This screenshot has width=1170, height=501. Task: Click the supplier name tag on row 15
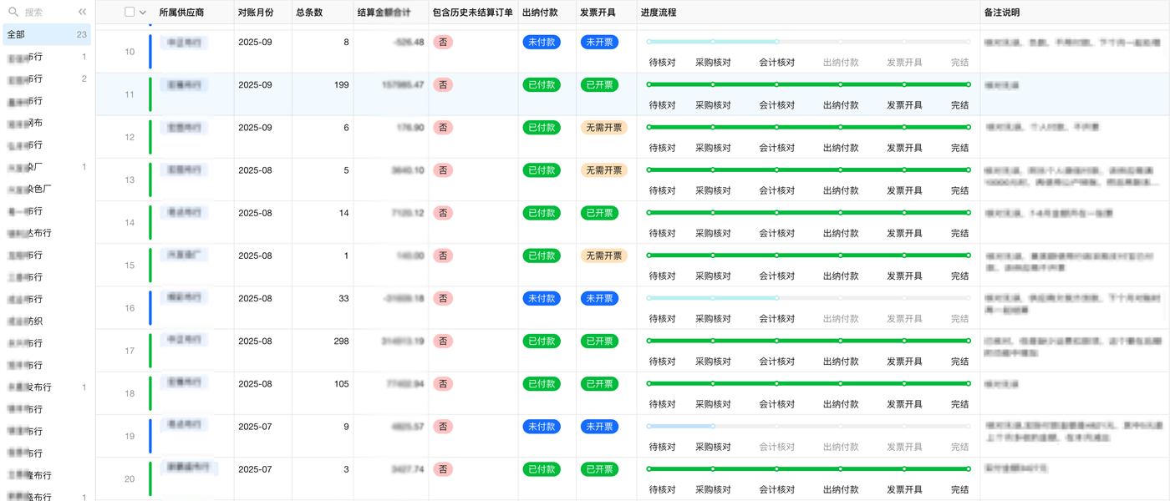(x=186, y=255)
